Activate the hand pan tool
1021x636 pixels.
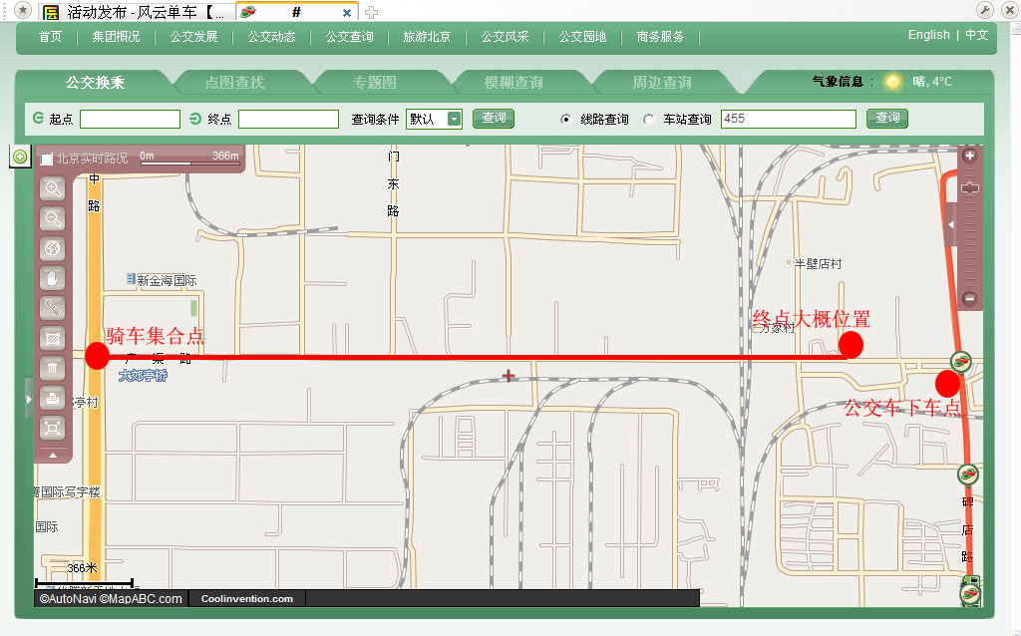(54, 277)
